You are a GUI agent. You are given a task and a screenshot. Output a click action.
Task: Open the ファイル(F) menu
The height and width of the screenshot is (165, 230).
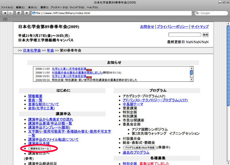click(7, 7)
